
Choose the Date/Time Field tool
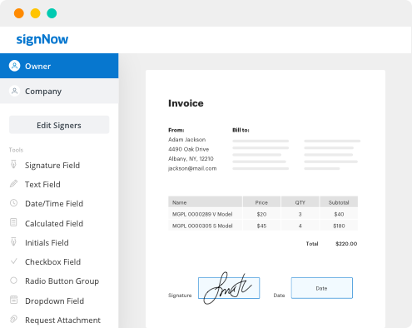pos(54,204)
